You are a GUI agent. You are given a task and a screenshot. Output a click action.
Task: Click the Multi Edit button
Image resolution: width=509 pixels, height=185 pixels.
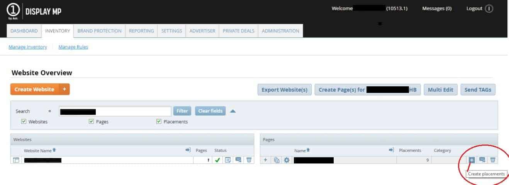441,89
